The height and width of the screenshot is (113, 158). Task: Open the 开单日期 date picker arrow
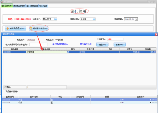coord(137,19)
